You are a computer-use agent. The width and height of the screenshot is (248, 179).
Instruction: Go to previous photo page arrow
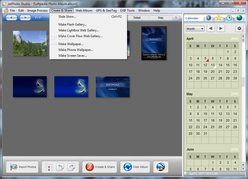[x=12, y=18]
